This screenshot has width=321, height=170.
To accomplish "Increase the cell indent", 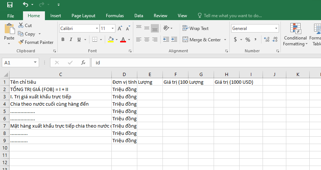I will point(174,39).
